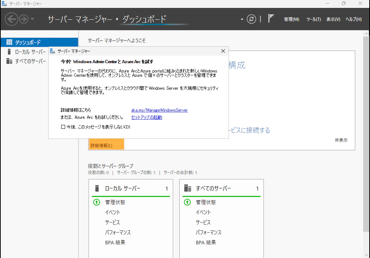This screenshot has height=258, width=370.
Task: Click the ービスに接続する link in welcome panel
Action: (x=249, y=130)
